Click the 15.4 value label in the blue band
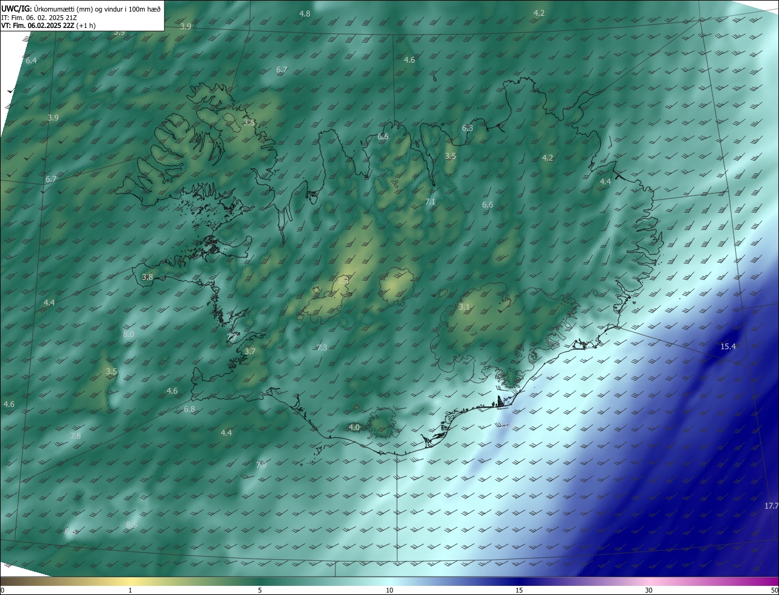Viewport: 779px width, 595px height. click(x=728, y=346)
